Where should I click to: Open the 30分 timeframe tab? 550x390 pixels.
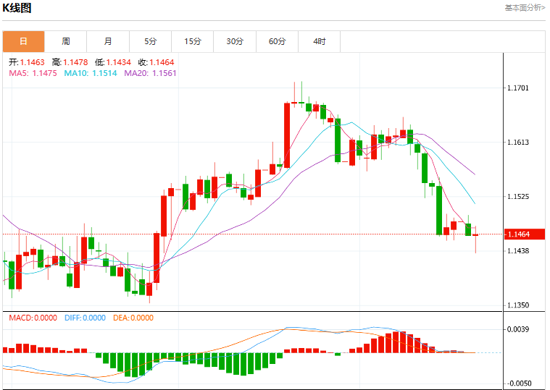pos(235,41)
